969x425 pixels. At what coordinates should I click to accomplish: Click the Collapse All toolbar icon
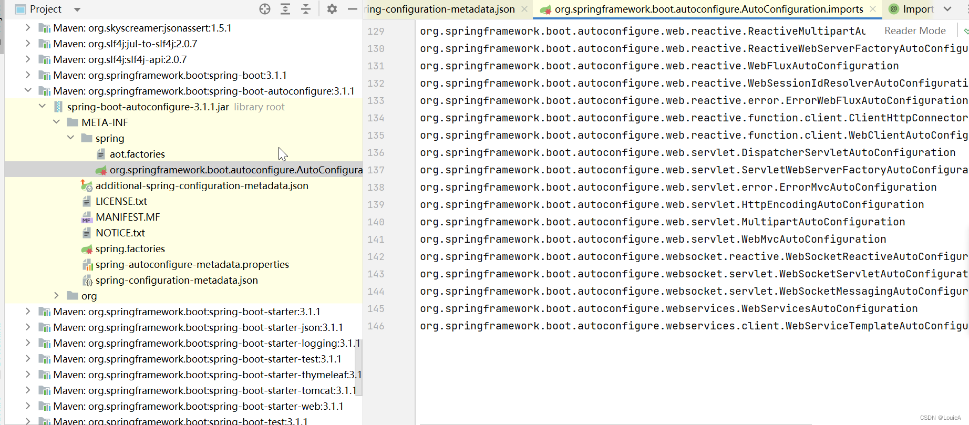point(306,9)
